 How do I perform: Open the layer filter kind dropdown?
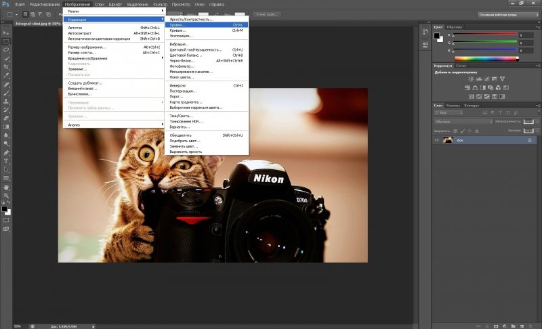click(449, 112)
